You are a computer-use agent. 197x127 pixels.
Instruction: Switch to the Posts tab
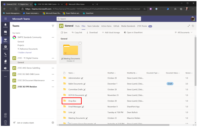[x=77, y=26]
